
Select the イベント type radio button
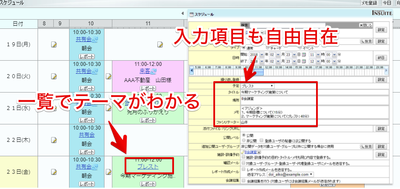point(300,48)
